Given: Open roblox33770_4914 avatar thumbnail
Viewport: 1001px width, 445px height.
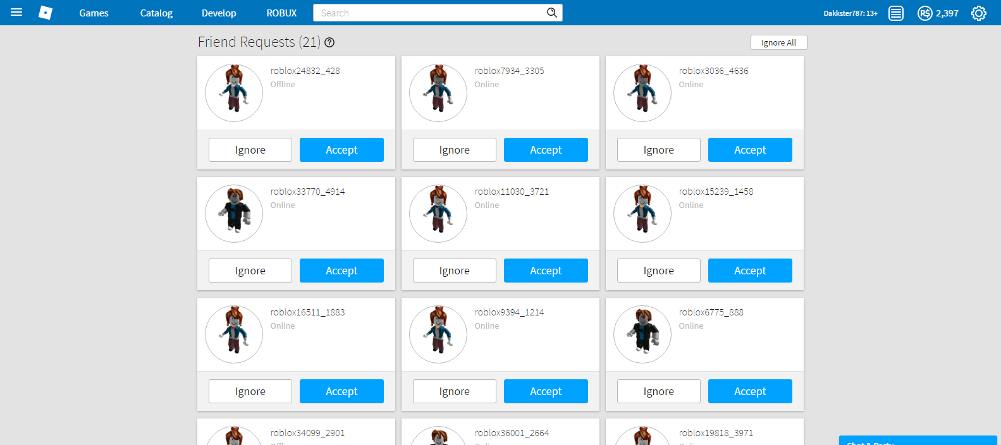Looking at the screenshot, I should 234,214.
